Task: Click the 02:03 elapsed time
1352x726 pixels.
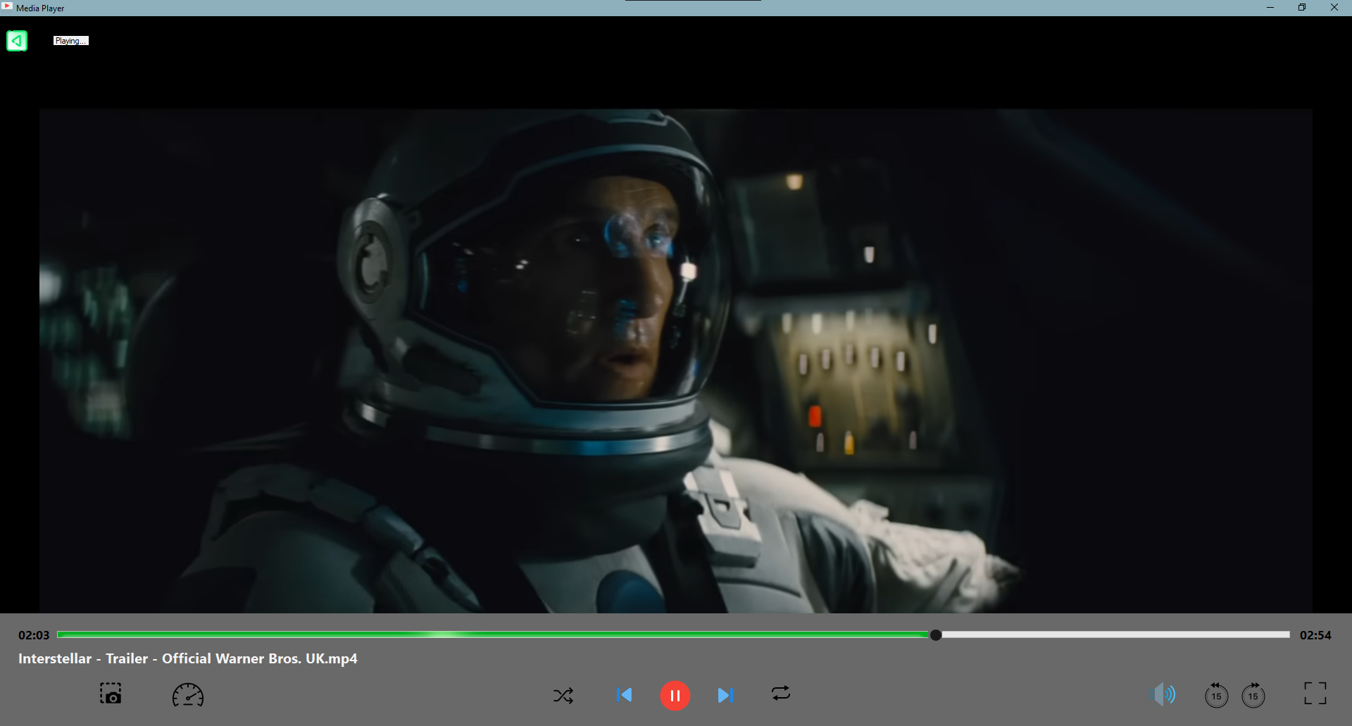Action: point(32,634)
